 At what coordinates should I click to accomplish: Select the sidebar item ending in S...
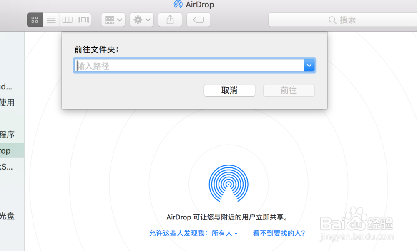(x=12, y=167)
